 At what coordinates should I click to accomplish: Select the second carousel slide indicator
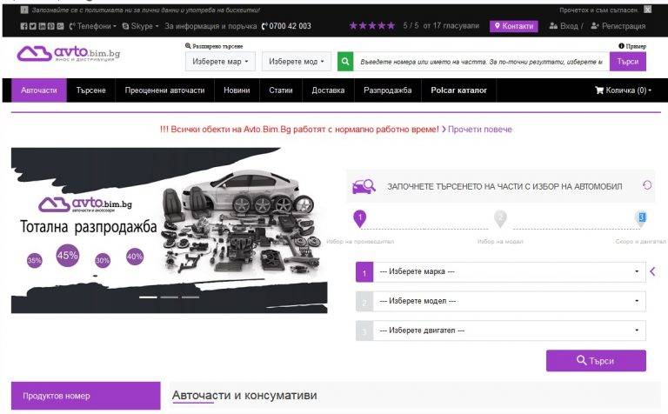click(x=169, y=297)
